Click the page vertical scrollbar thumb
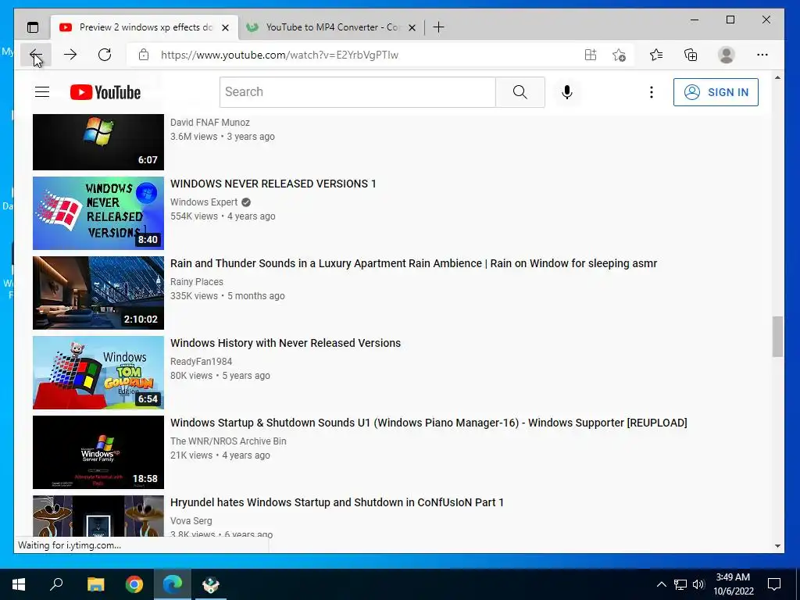Image resolution: width=800 pixels, height=600 pixels. [777, 336]
